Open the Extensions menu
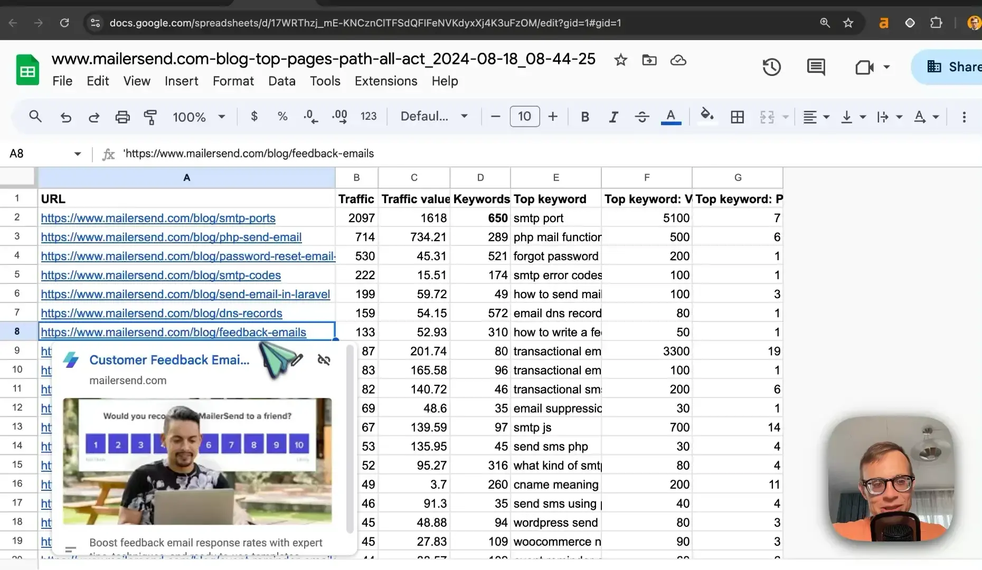 (x=386, y=81)
